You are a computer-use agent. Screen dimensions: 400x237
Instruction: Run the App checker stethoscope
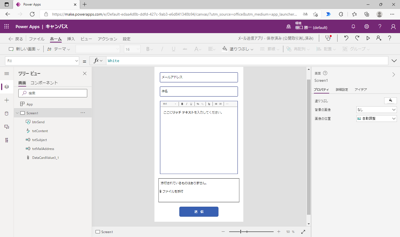(x=328, y=38)
